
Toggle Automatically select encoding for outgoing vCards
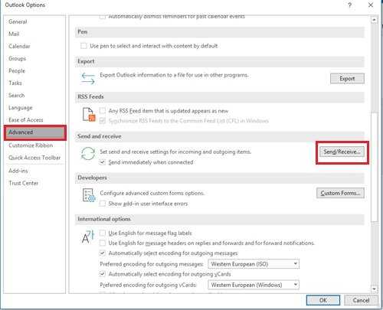pyautogui.click(x=103, y=274)
